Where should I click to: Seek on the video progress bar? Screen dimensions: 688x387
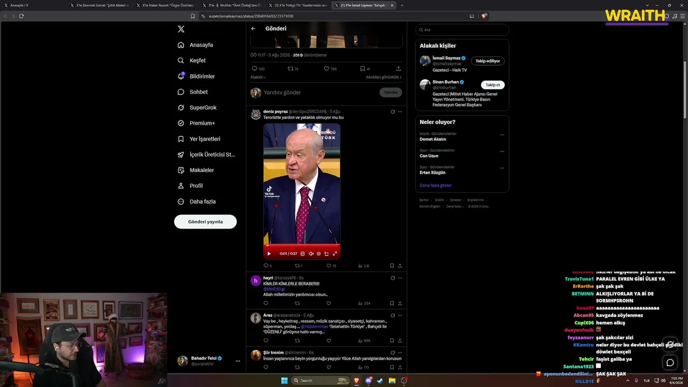(302, 246)
